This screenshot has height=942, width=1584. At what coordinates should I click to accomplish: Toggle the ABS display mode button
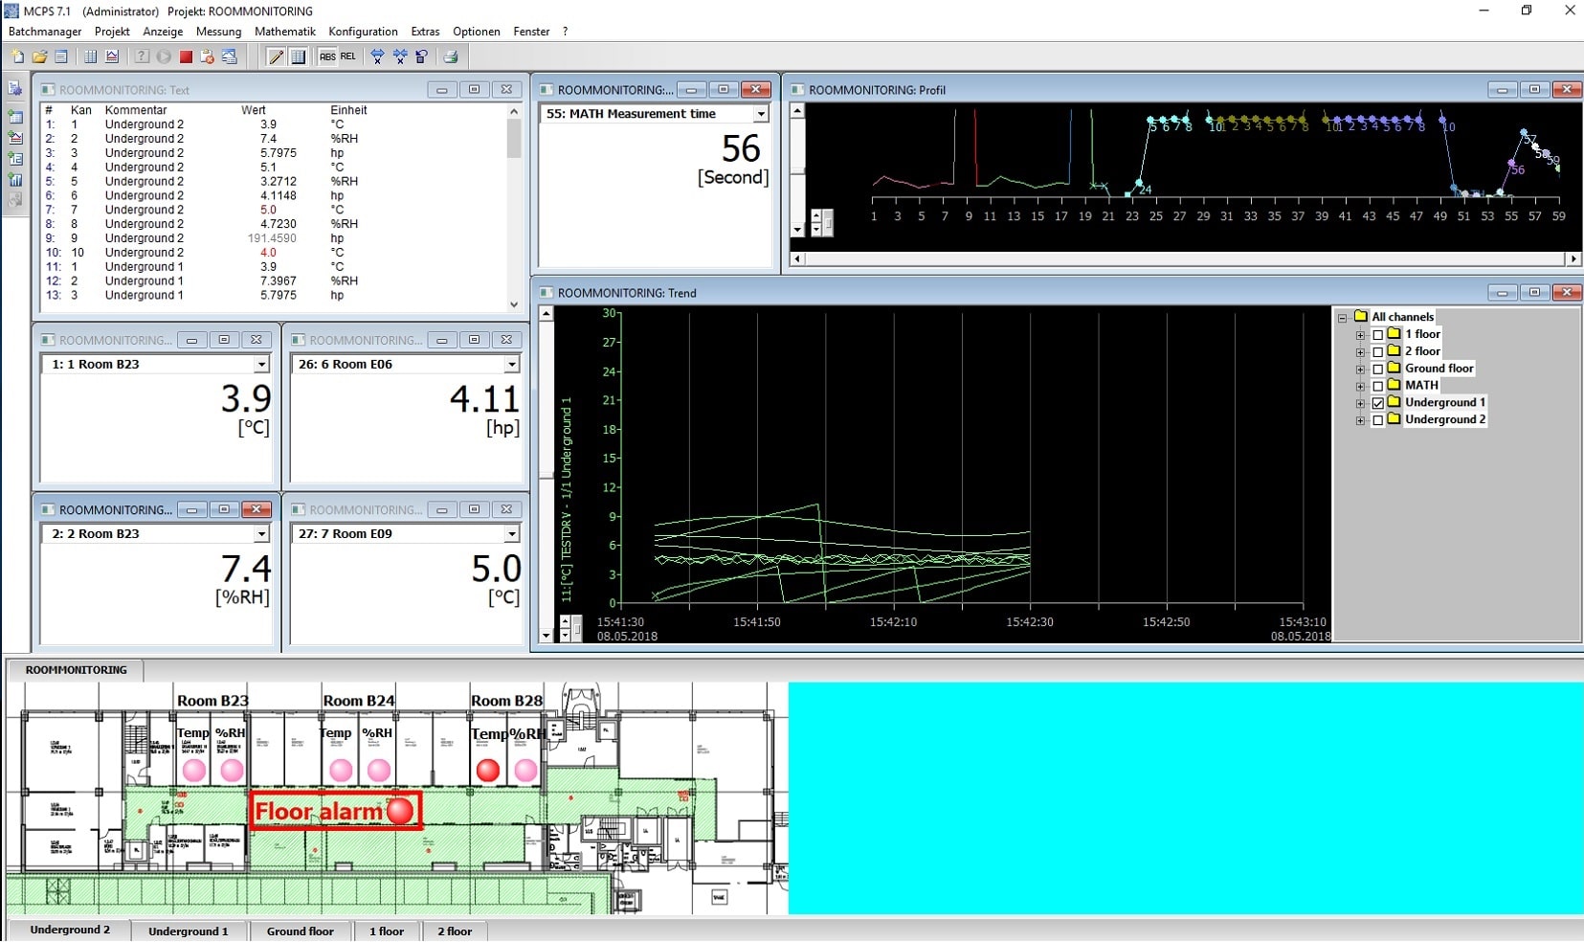327,56
